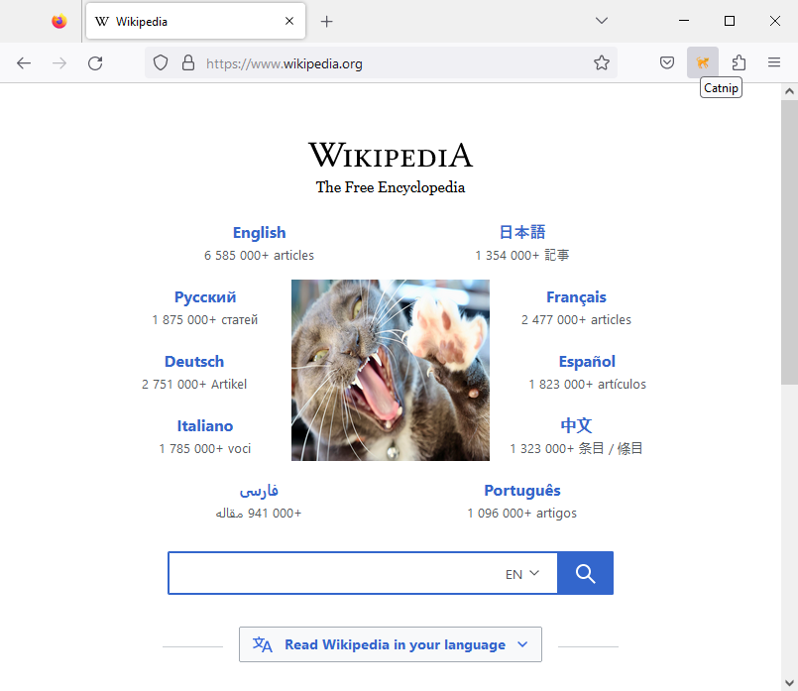Click '1 875 000+ статей' text
Viewport: 798px width, 691px height.
(x=204, y=319)
